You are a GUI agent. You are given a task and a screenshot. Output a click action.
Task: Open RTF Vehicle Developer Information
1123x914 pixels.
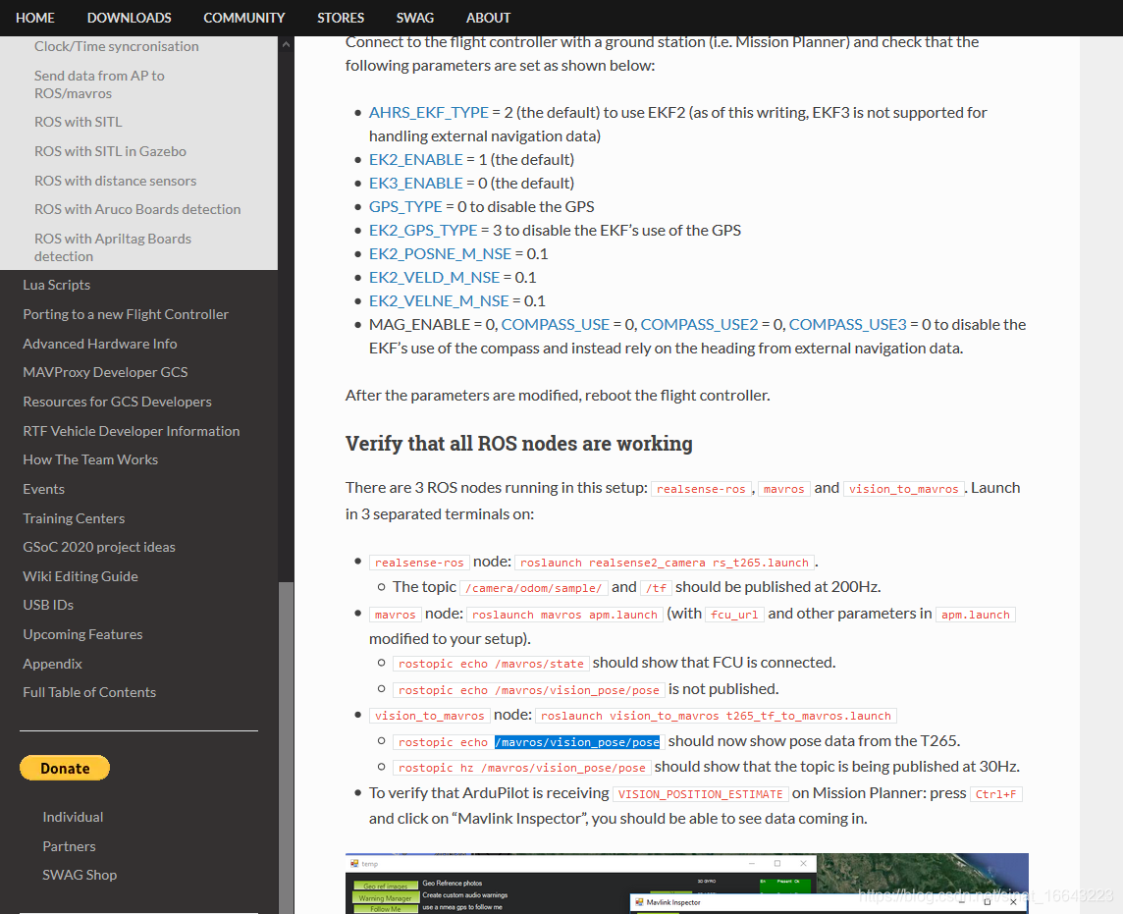132,431
